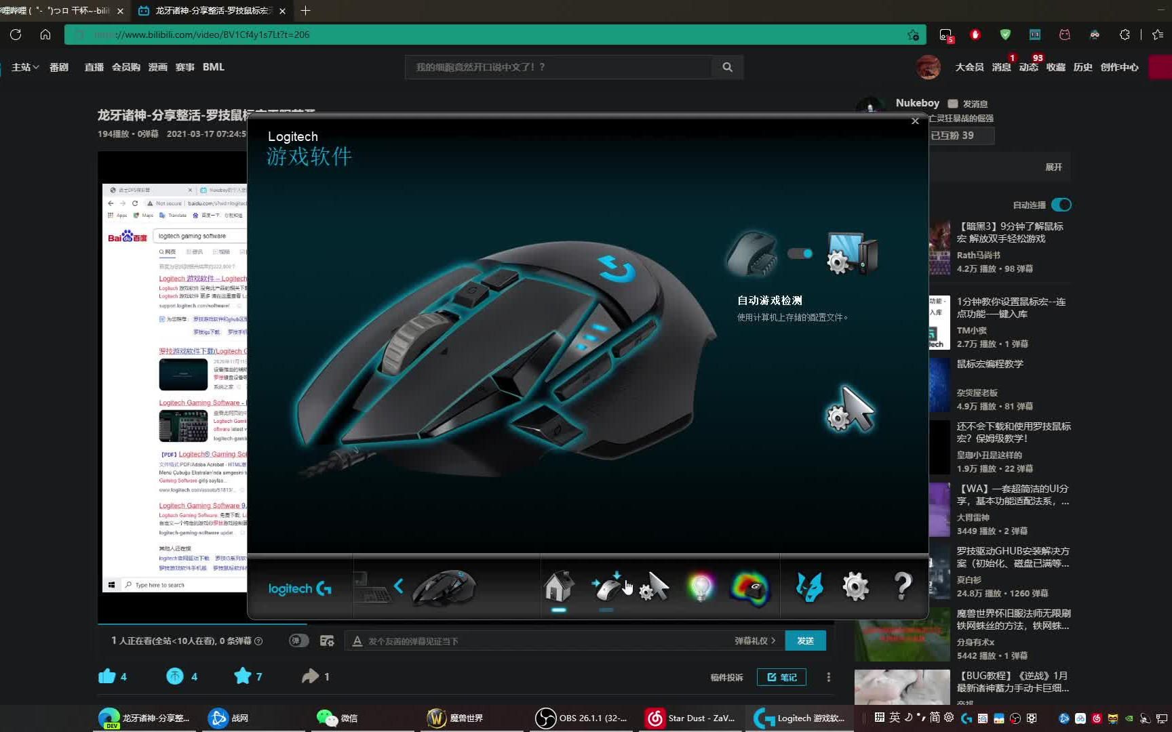Click the Logitech G logo
This screenshot has height=732, width=1172.
click(x=300, y=589)
